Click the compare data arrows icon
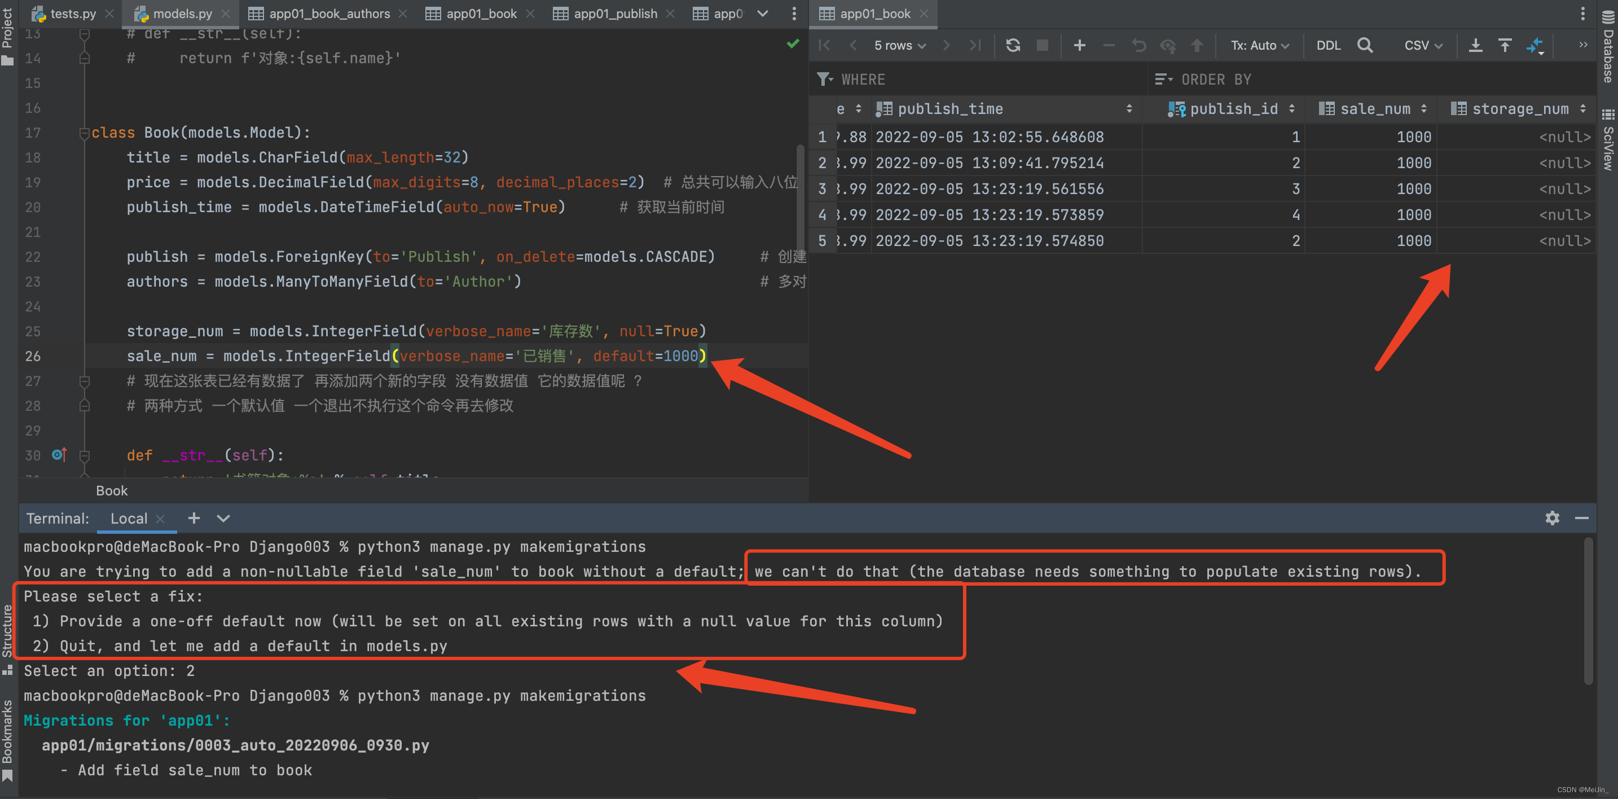1618x799 pixels. click(x=1535, y=45)
